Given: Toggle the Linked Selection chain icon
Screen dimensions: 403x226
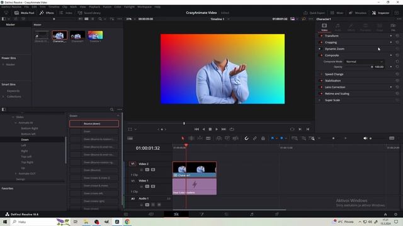Looking at the screenshot, I should 254,138.
